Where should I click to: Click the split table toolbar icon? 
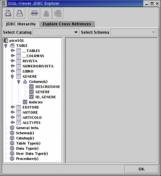(x=35, y=13)
